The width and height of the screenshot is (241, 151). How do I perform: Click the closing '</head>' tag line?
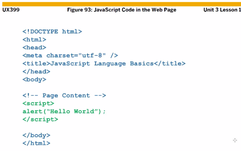tap(36, 71)
